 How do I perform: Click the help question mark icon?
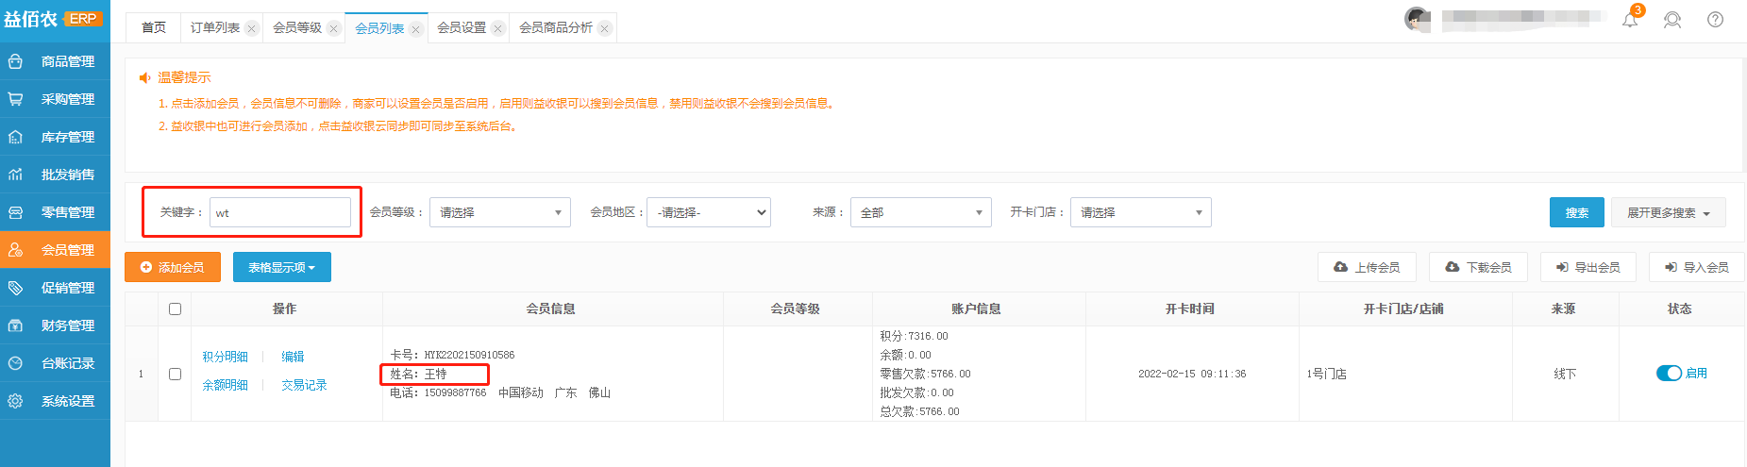[x=1715, y=20]
